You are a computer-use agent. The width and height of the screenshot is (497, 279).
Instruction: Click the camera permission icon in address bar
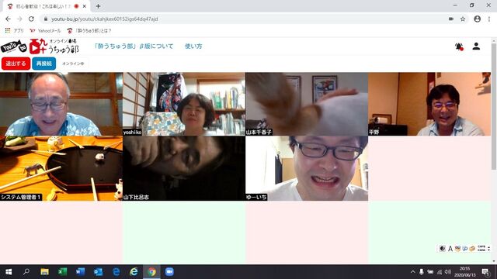pos(451,19)
